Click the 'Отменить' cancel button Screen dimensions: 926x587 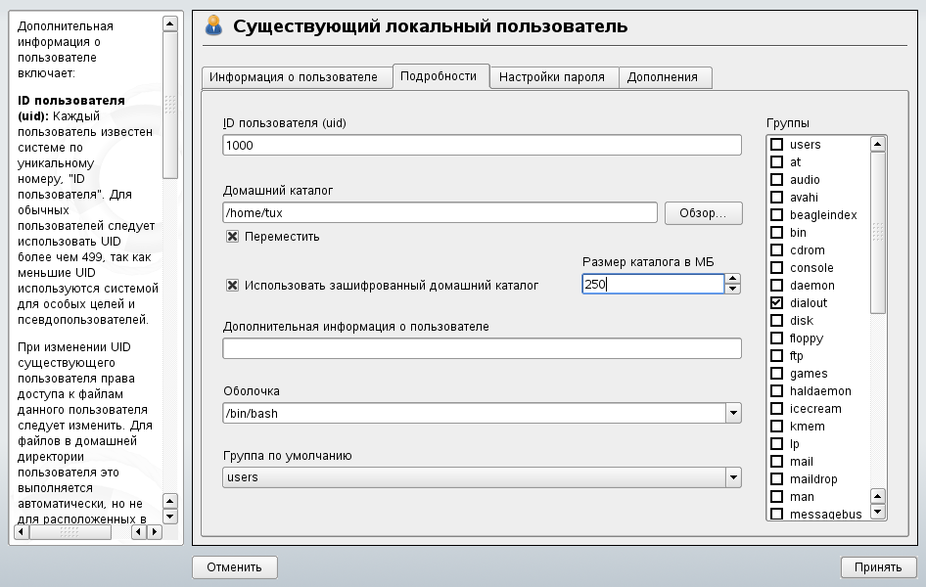(235, 566)
